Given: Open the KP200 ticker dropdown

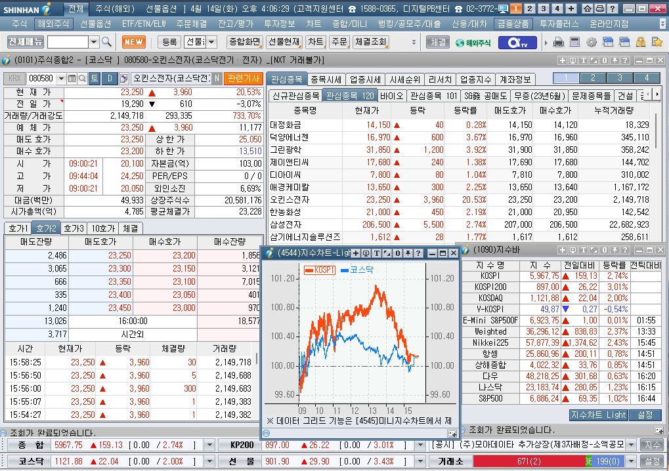Looking at the screenshot, I should [420, 445].
